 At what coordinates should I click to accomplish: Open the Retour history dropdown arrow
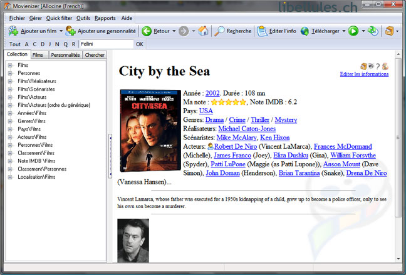(x=174, y=31)
